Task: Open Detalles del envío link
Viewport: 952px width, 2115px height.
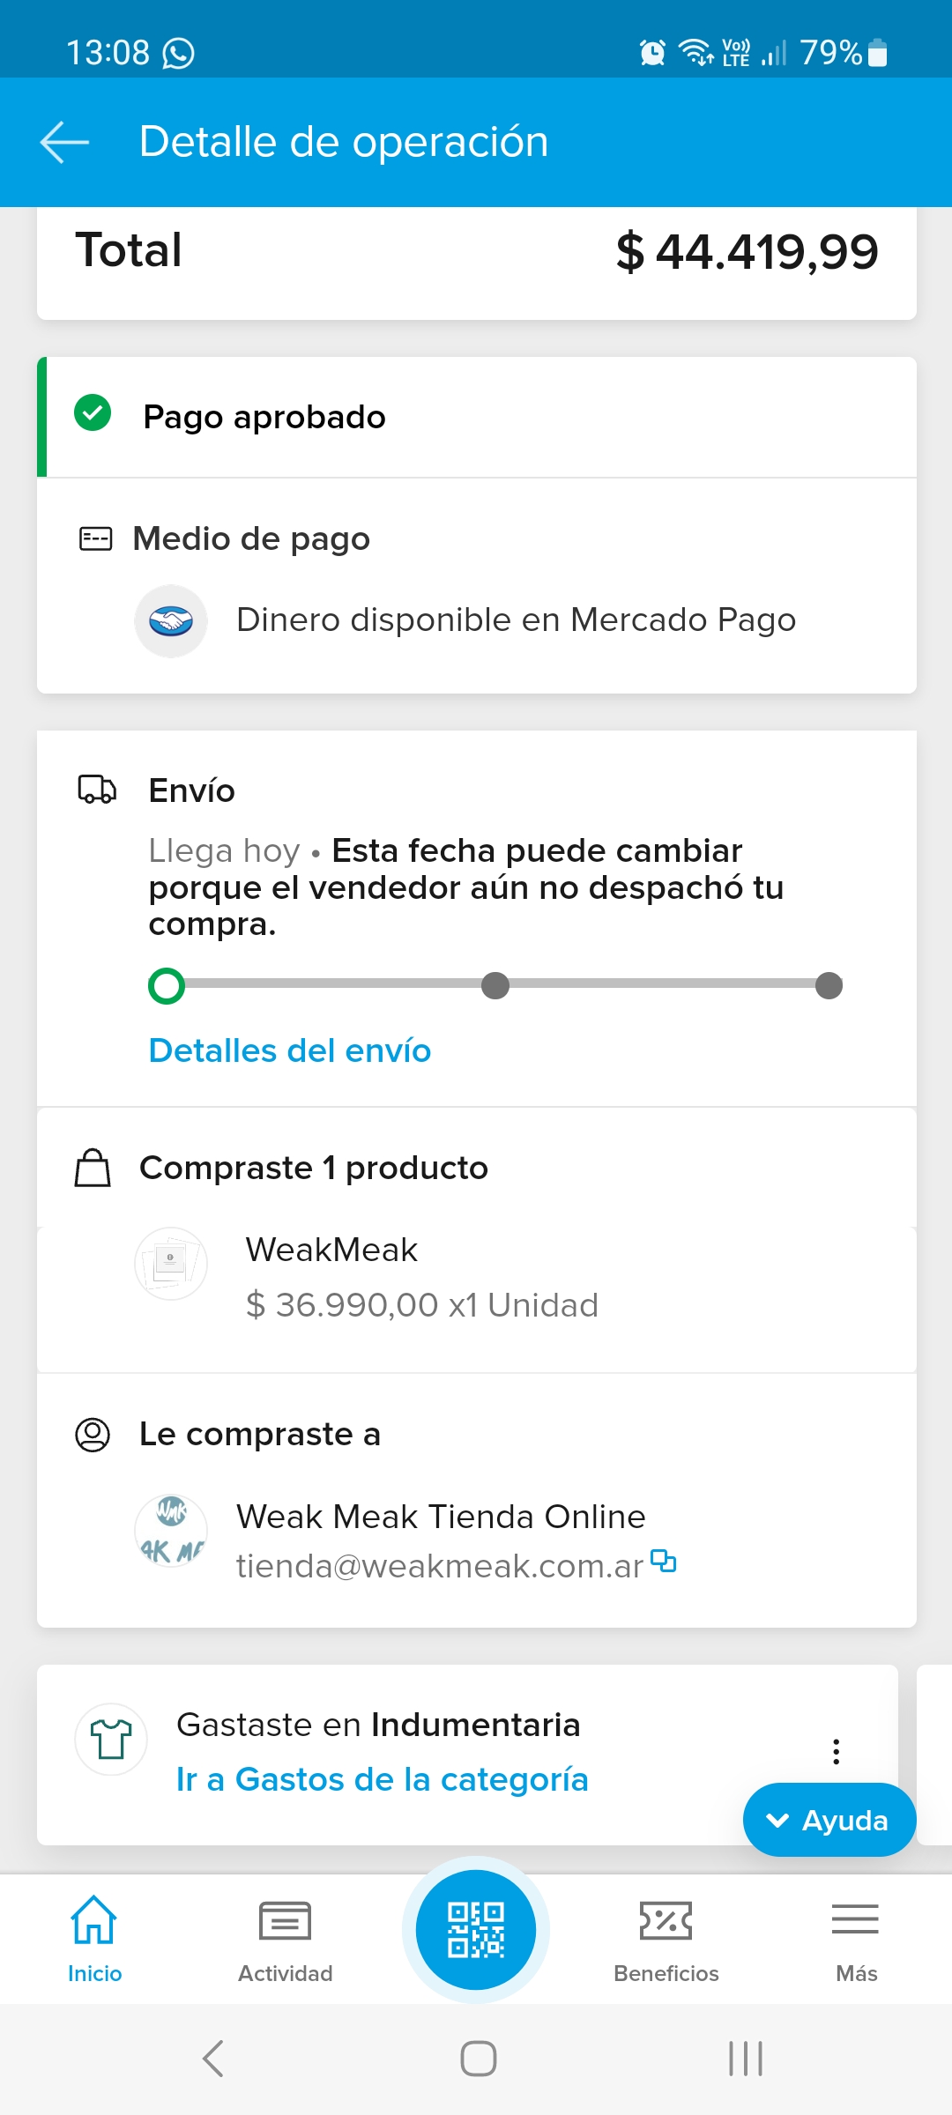Action: (290, 1050)
